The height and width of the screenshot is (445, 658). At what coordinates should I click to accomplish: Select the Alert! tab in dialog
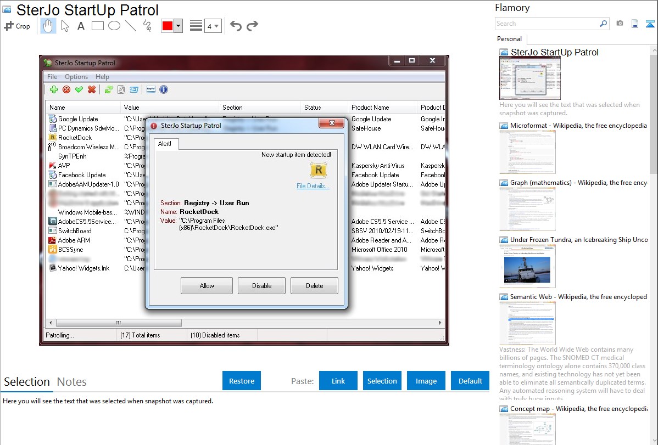coord(166,143)
